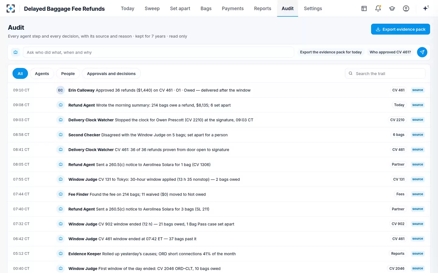
Task: Click agent icon on CV 902 window row
Action: tap(61, 224)
